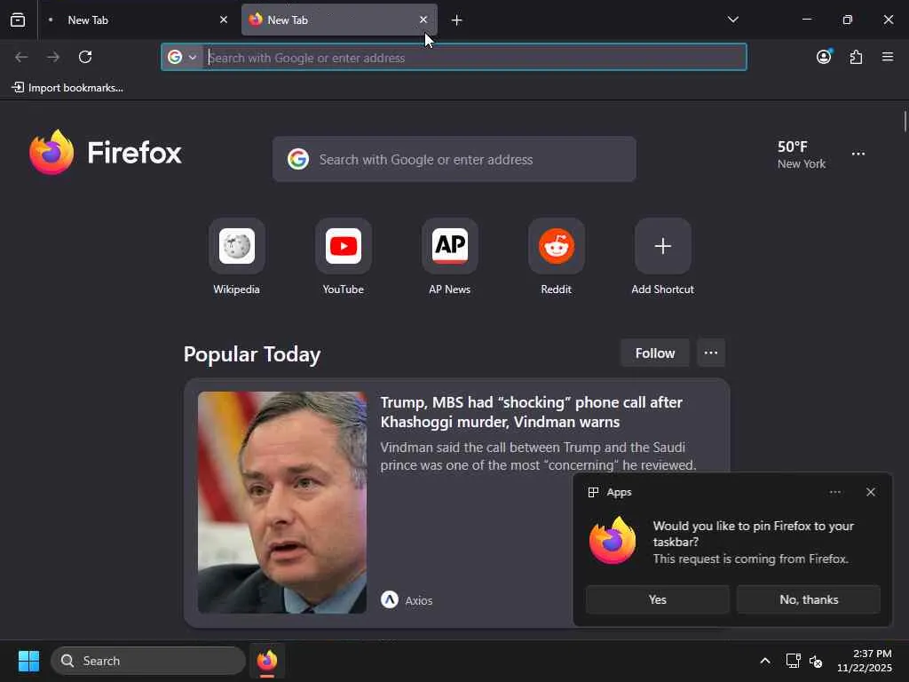909x682 pixels.
Task: Reload the current page
Action: (85, 57)
